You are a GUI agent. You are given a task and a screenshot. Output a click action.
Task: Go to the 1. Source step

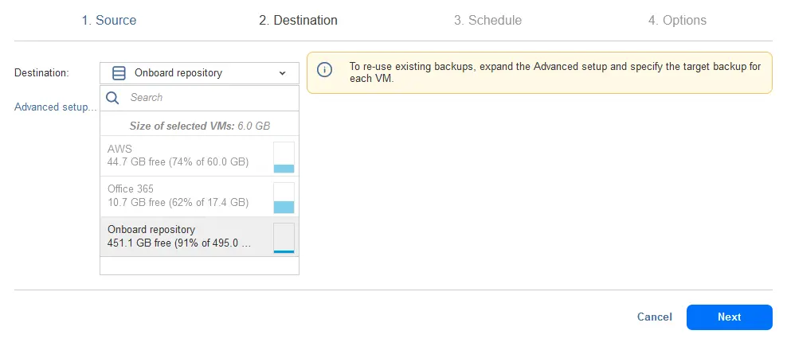tap(109, 21)
